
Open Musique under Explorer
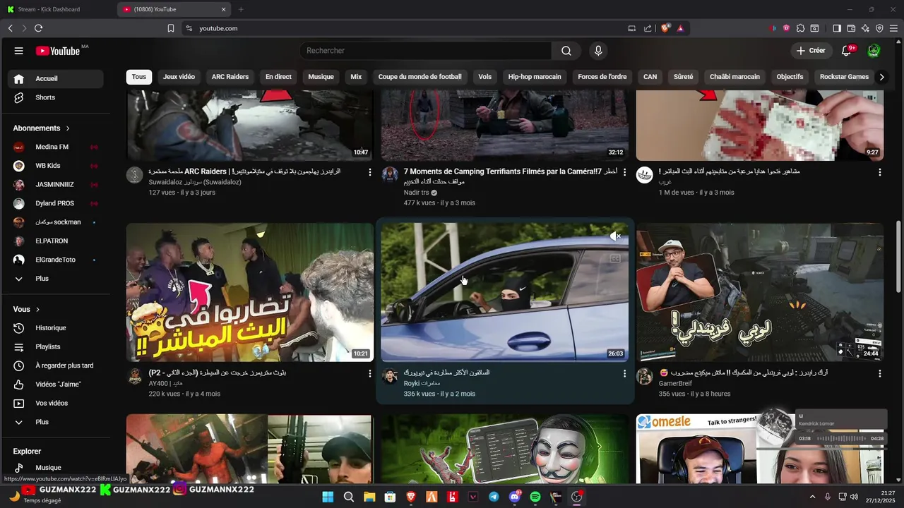coord(55,468)
